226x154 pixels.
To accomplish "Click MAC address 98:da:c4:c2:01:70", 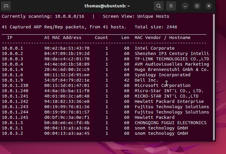I will tap(67, 59).
